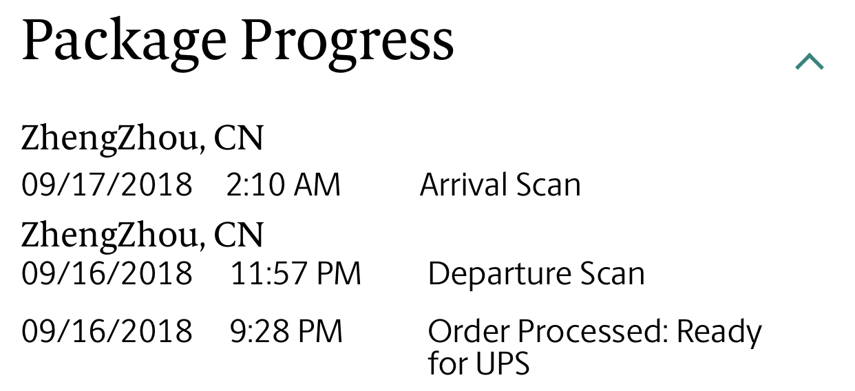Screen dimensions: 855x391
Task: Select the 09/17/2018 date entry
Action: pyautogui.click(x=107, y=185)
